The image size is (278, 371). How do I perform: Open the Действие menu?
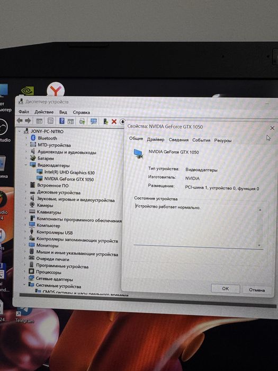pos(44,112)
